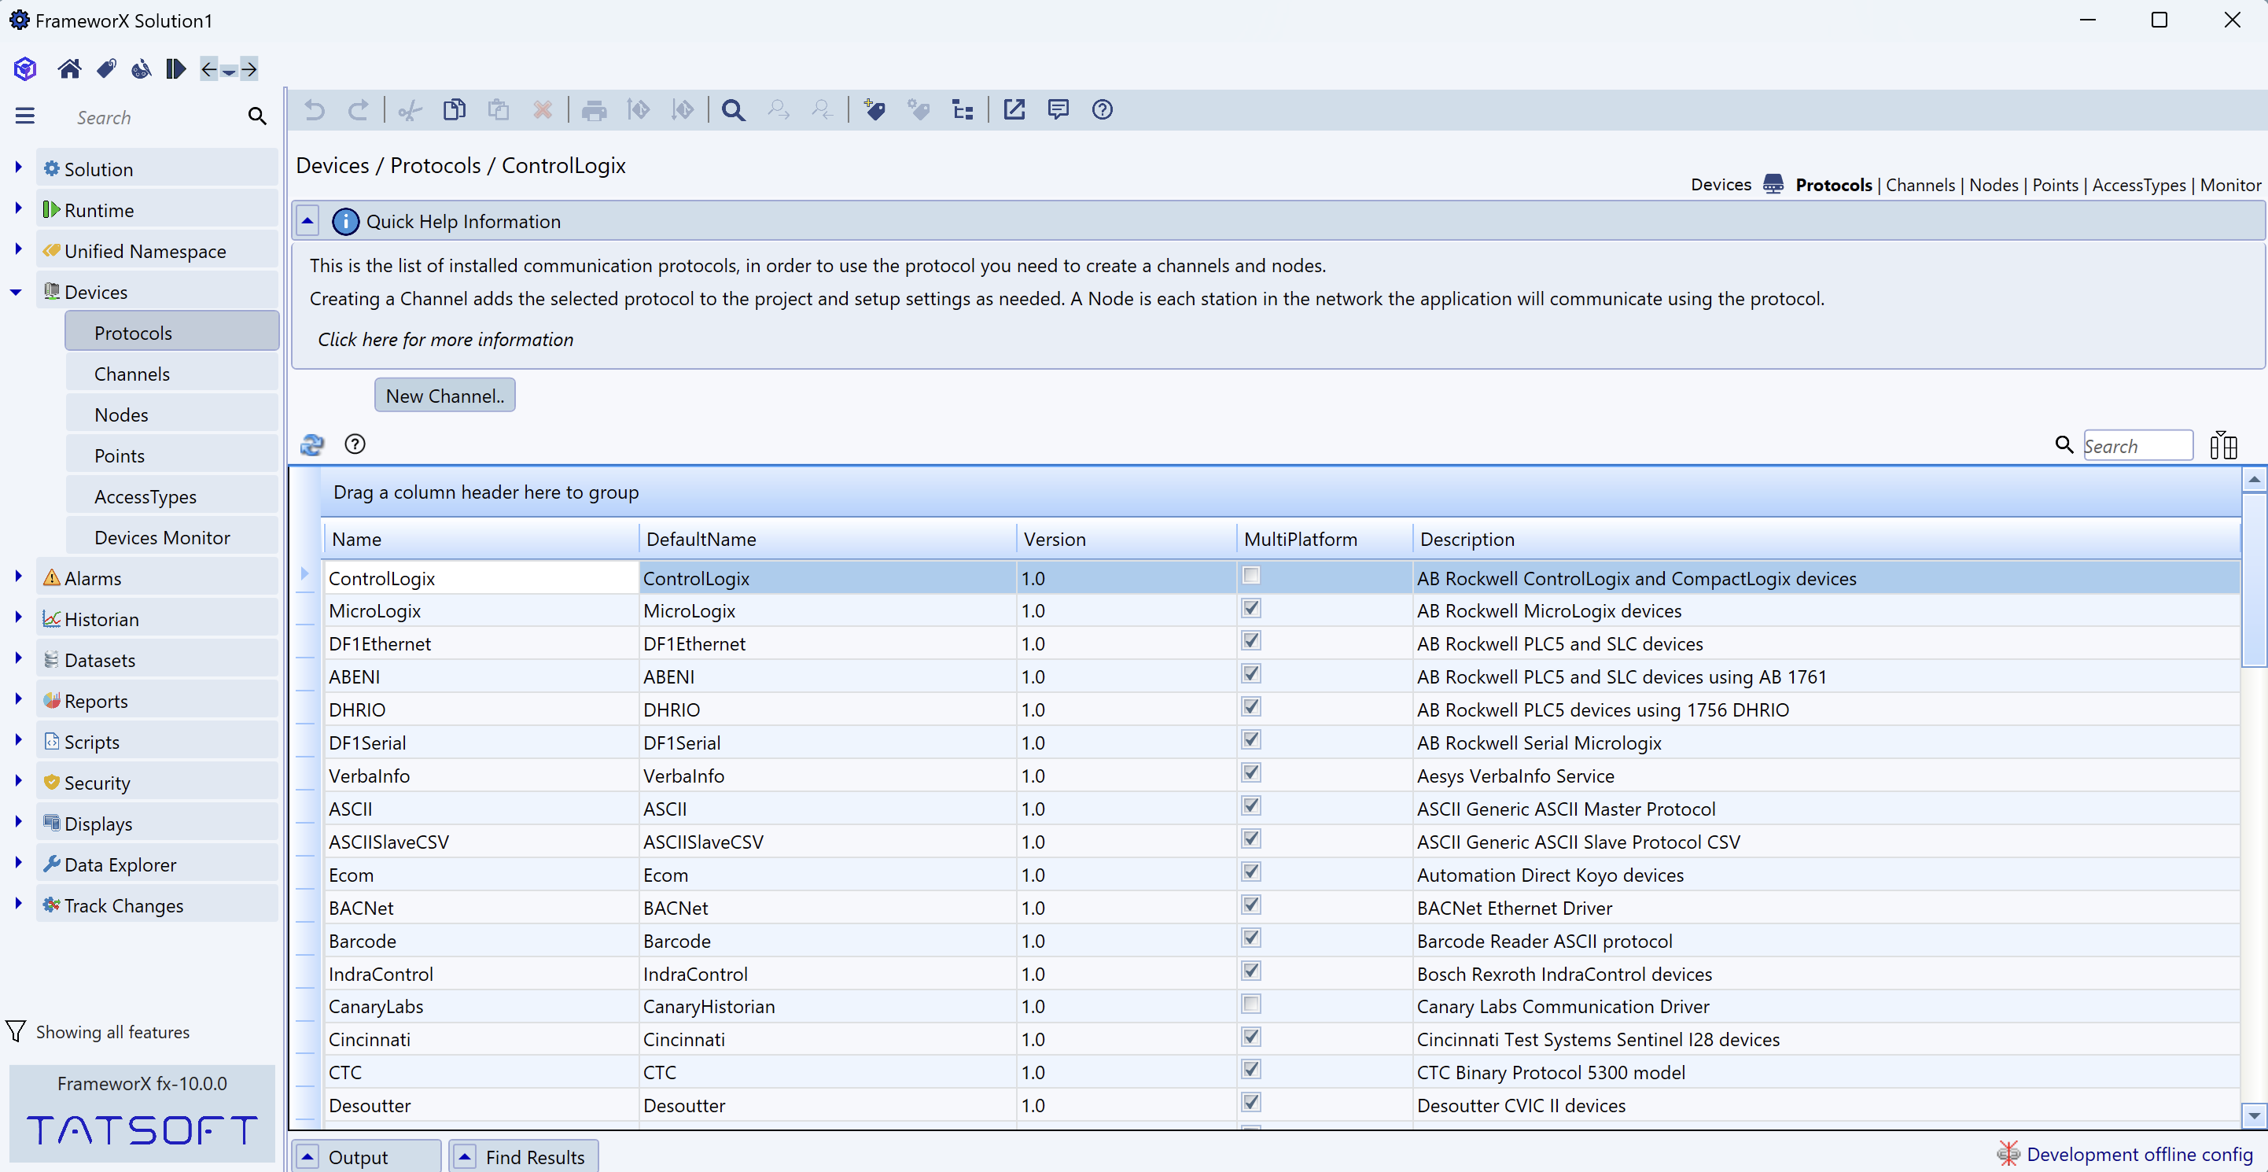Expand the Alarms tree node
This screenshot has height=1172, width=2268.
pos(17,577)
